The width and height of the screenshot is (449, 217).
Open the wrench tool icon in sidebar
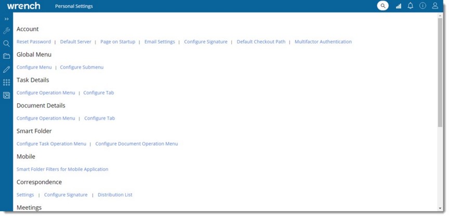pyautogui.click(x=6, y=31)
